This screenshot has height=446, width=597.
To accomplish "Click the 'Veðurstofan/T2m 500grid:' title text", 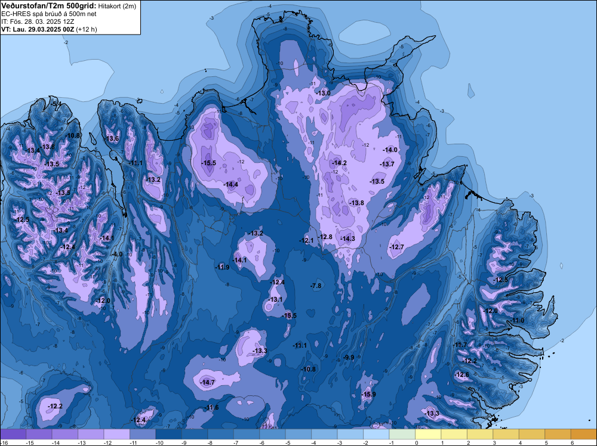I will [x=49, y=5].
